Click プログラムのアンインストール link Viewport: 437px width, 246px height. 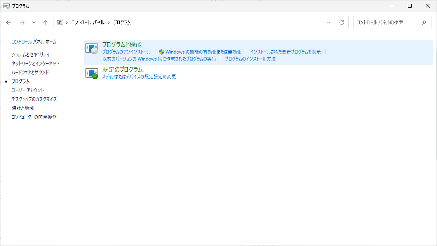coord(126,52)
